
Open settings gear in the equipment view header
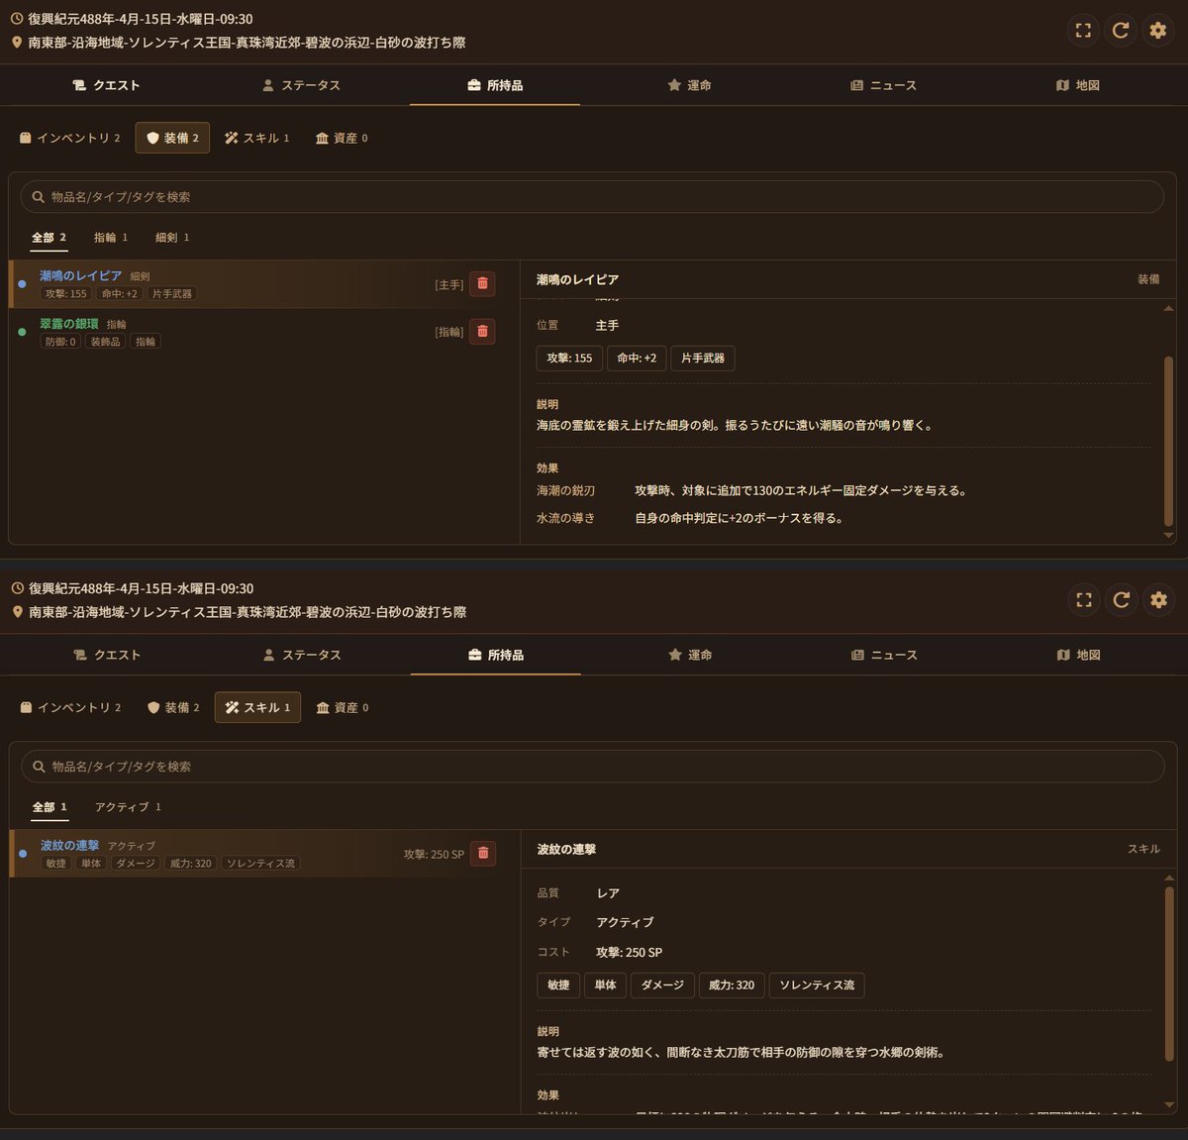(x=1158, y=30)
